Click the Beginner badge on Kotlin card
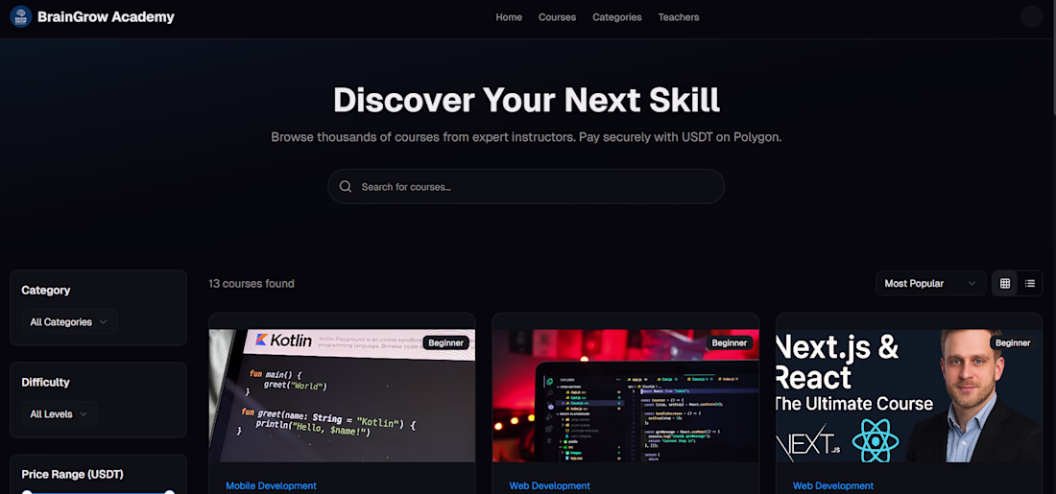The width and height of the screenshot is (1056, 494). [x=445, y=342]
